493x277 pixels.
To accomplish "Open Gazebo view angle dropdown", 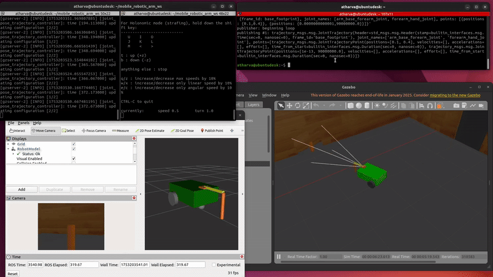I will coord(440,106).
